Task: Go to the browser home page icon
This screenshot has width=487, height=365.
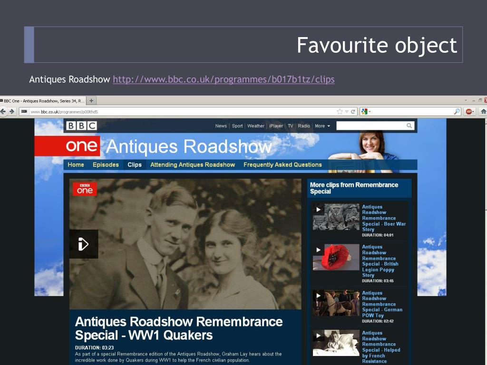Action: pos(483,111)
